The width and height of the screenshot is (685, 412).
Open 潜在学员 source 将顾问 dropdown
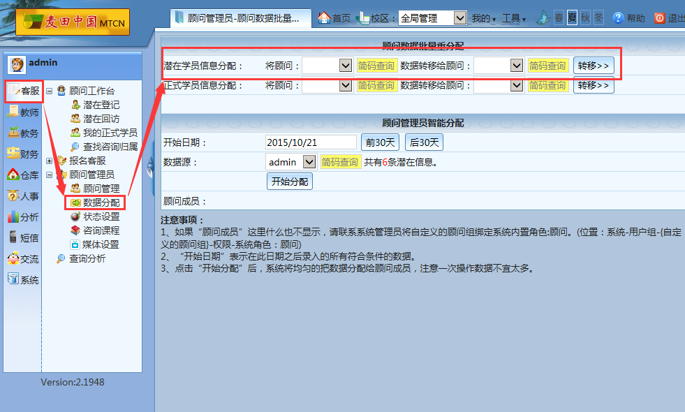pos(327,66)
